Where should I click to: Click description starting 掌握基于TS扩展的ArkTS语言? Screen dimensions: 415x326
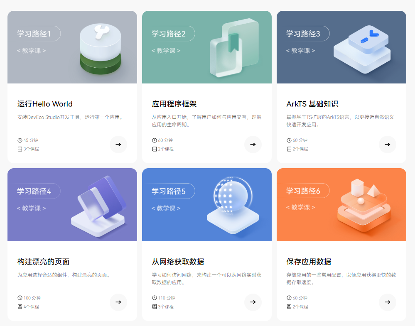tap(340, 121)
